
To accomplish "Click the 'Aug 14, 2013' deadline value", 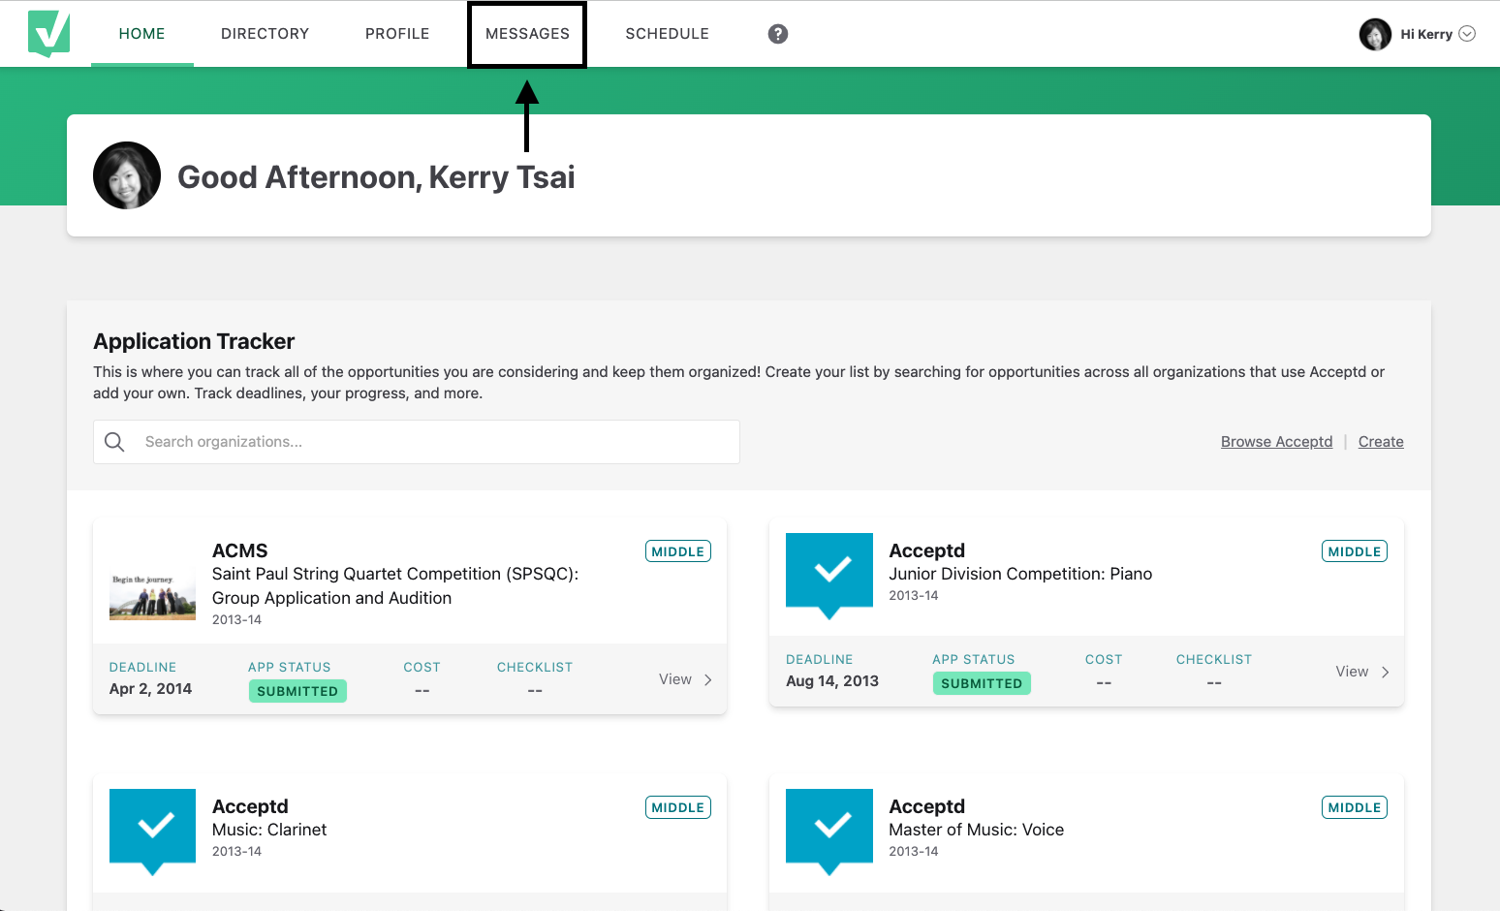I will (x=832, y=681).
